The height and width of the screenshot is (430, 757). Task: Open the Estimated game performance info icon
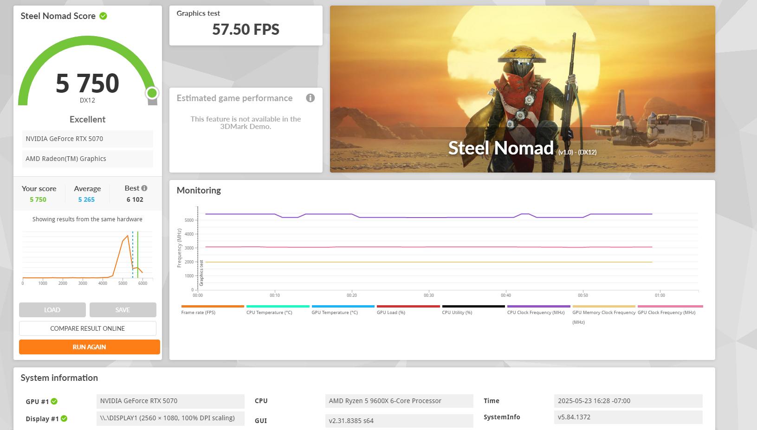tap(311, 98)
